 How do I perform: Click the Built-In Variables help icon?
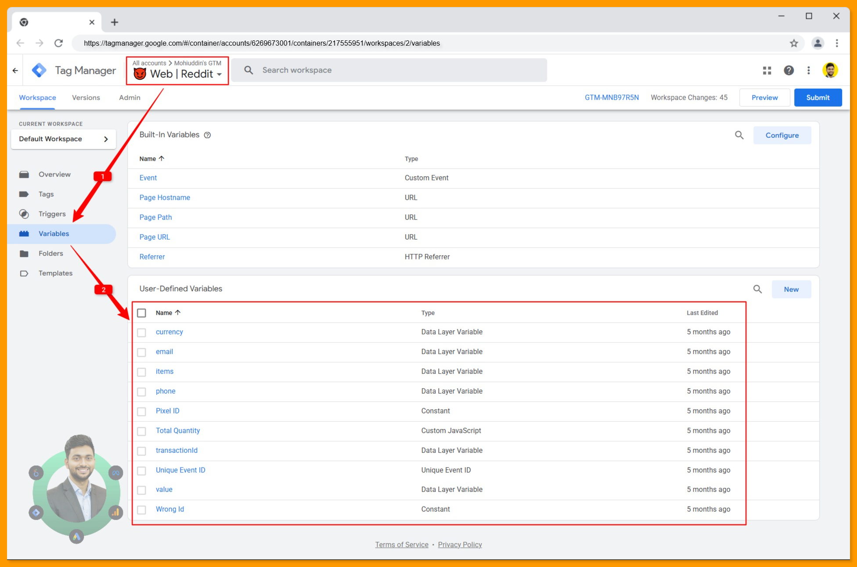pyautogui.click(x=207, y=135)
